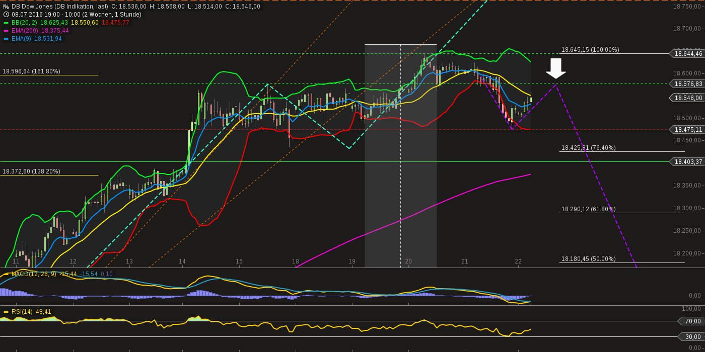This screenshot has width=705, height=352.
Task: Click the RSI 30,00 level tag
Action: pos(692,337)
